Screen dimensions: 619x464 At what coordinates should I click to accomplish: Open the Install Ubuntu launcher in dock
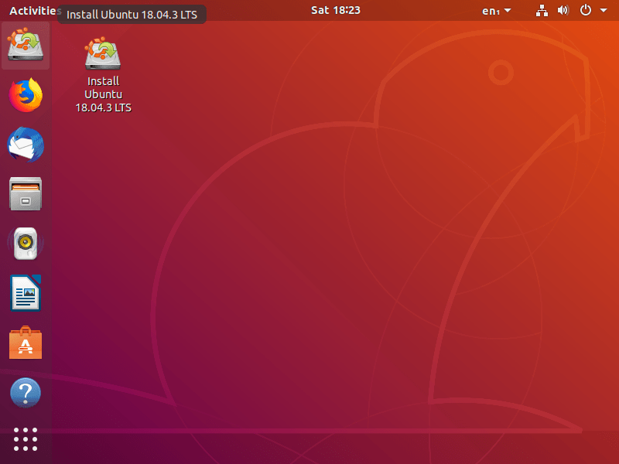click(26, 45)
